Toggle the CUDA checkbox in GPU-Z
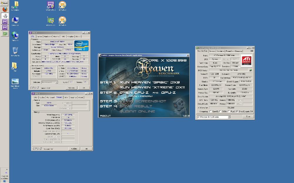The height and width of the screenshot is (183, 294). (220, 111)
